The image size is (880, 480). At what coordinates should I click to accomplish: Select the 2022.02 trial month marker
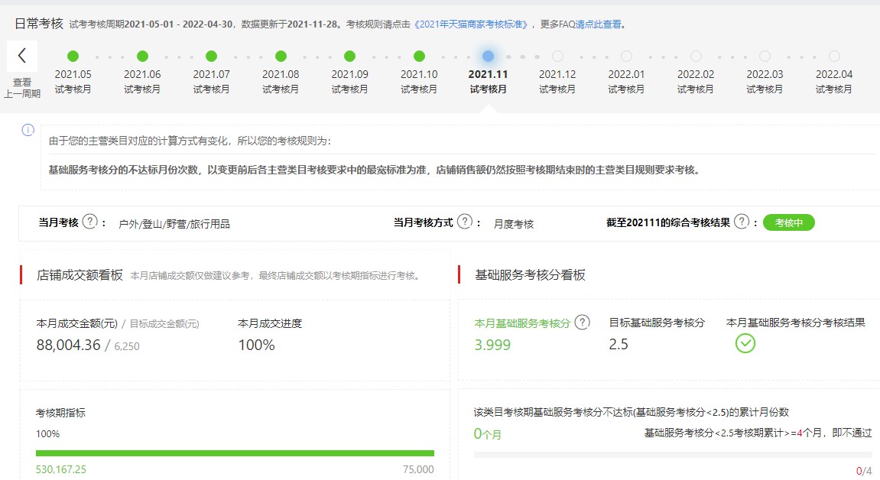pos(696,56)
